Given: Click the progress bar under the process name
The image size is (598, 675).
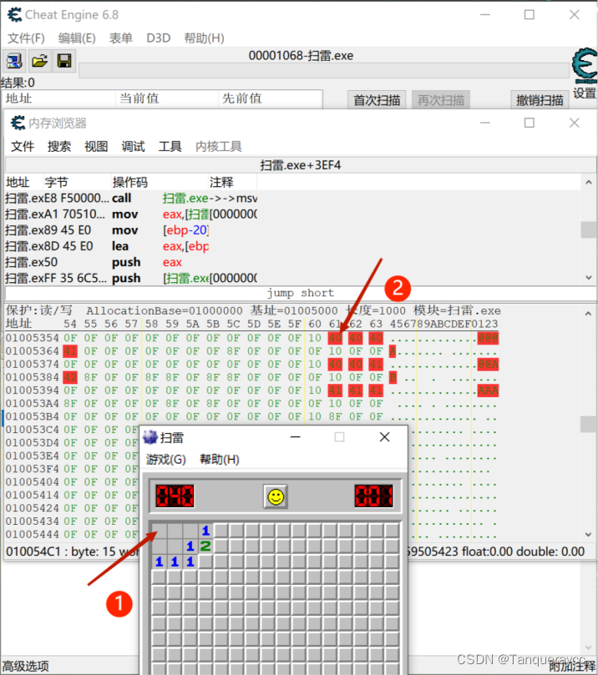Looking at the screenshot, I should pos(324,71).
